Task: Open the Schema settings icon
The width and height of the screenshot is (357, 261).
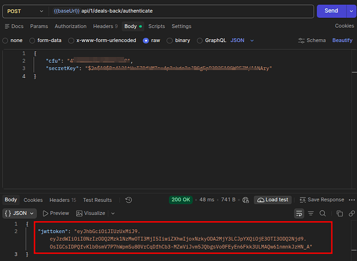Action: 301,40
